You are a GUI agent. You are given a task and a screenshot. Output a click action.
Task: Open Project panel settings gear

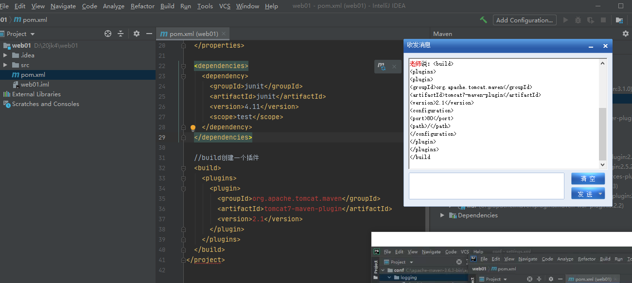click(137, 34)
